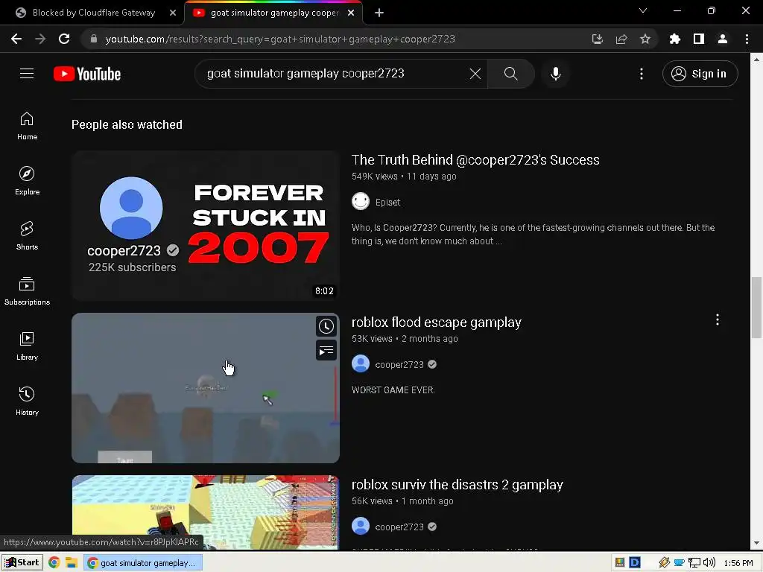Start voice search with microphone
763x572 pixels.
pyautogui.click(x=555, y=74)
